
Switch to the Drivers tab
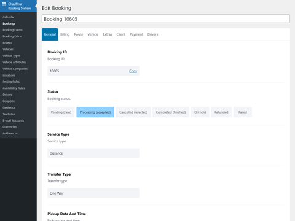point(152,34)
